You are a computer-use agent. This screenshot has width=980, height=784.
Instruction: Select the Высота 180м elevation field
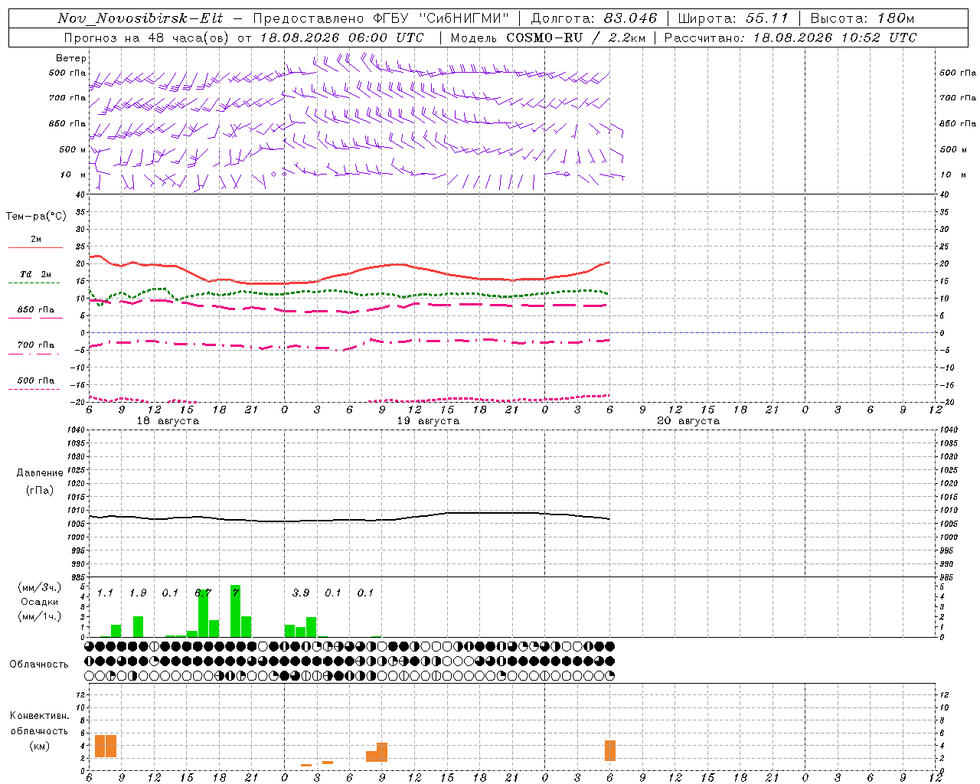tap(862, 18)
